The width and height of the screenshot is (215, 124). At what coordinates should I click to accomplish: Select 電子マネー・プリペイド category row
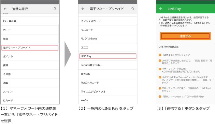coord(30,48)
